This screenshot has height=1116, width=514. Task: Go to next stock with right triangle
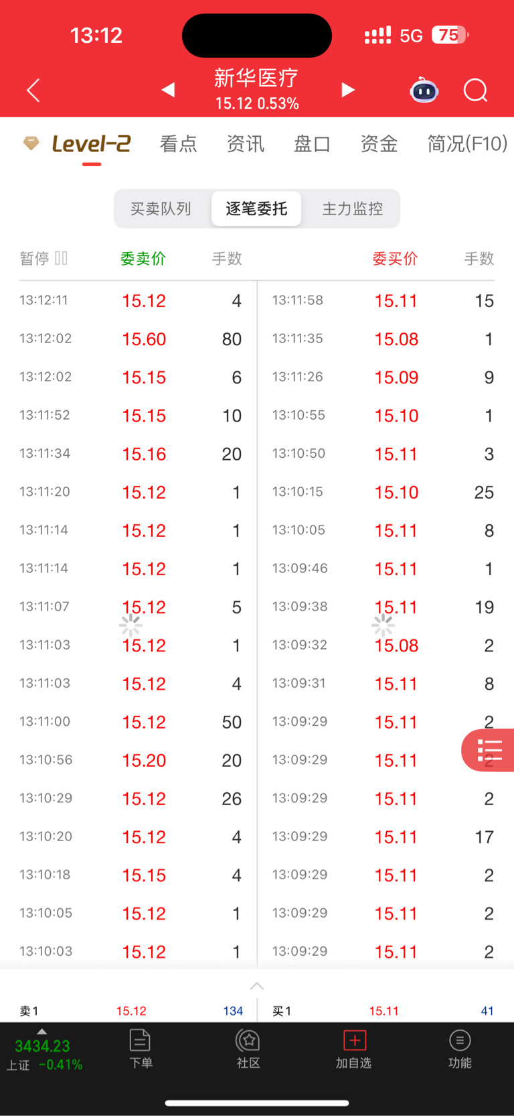[x=347, y=90]
